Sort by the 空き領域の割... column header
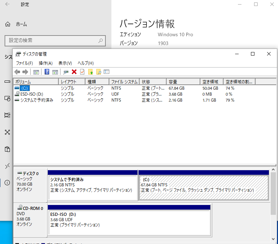 click(x=239, y=82)
